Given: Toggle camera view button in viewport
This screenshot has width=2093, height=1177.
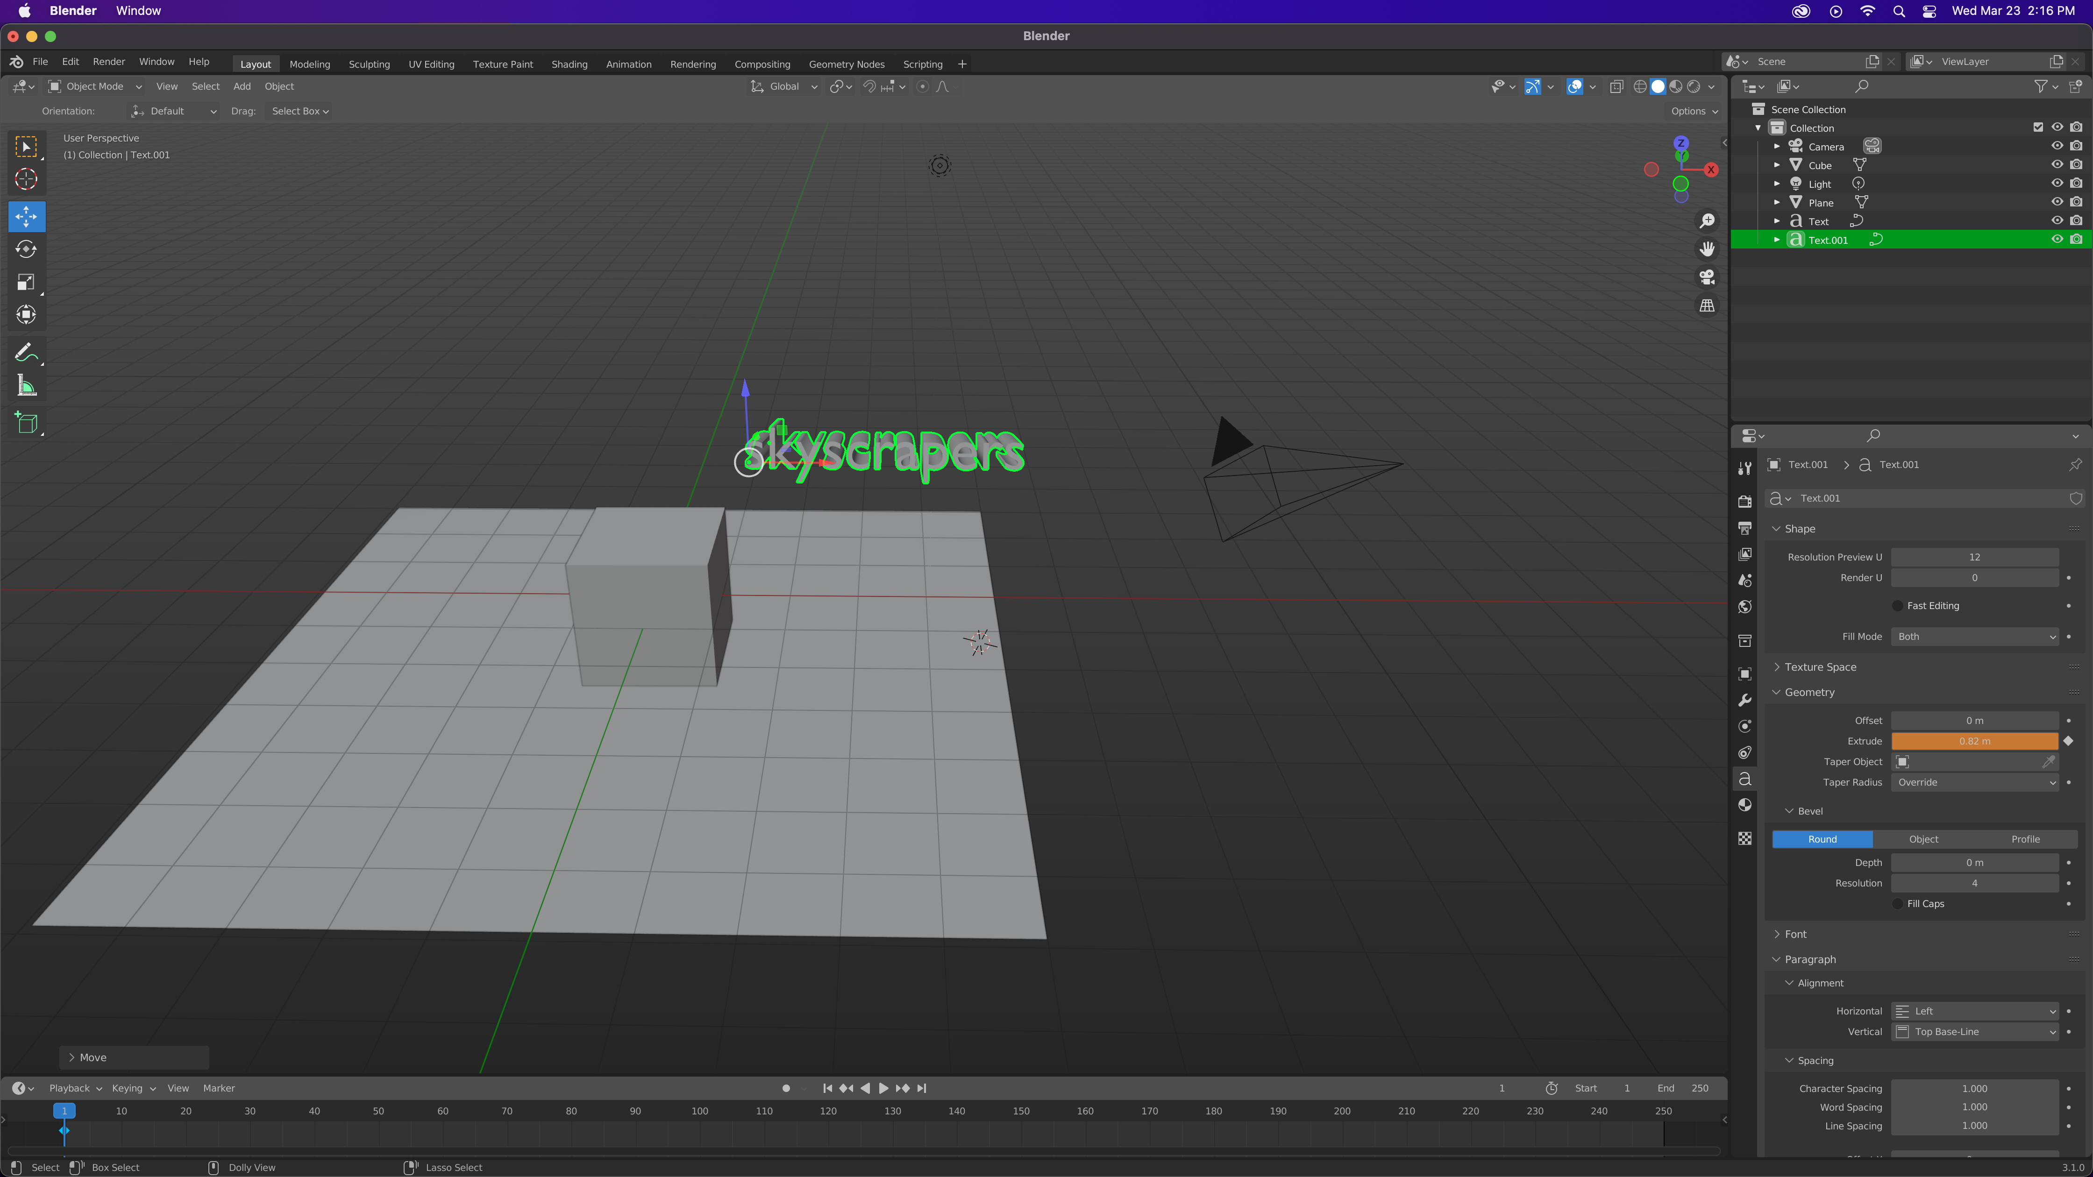Looking at the screenshot, I should 1707,277.
